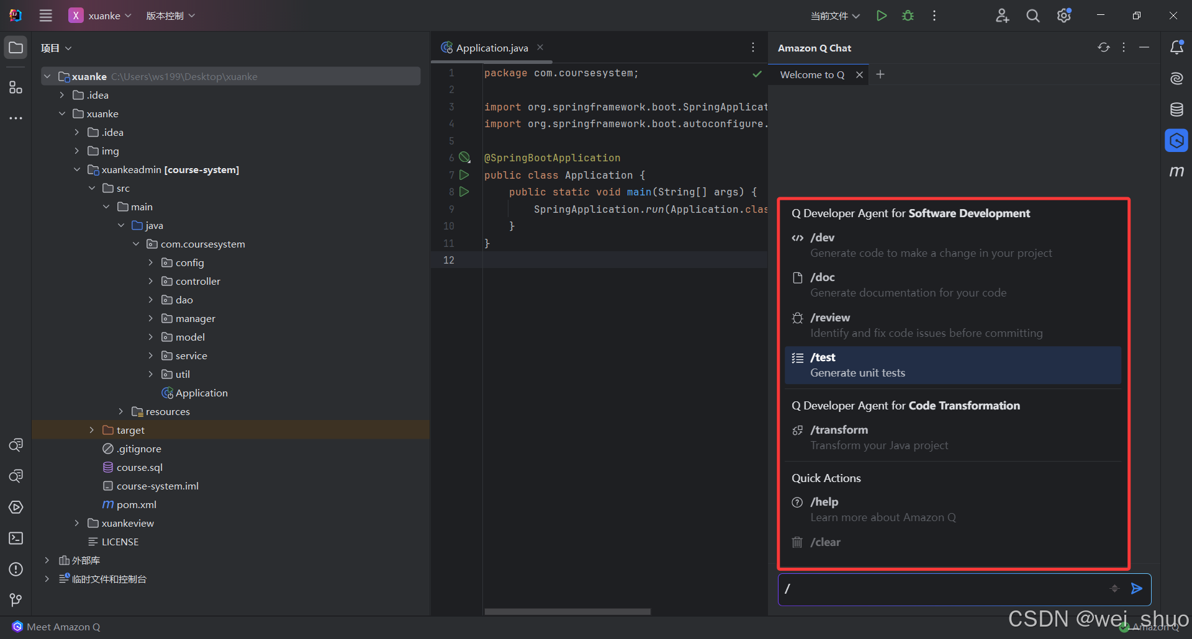Open the Amazon Q tool window icon
This screenshot has width=1192, height=639.
(x=1176, y=141)
